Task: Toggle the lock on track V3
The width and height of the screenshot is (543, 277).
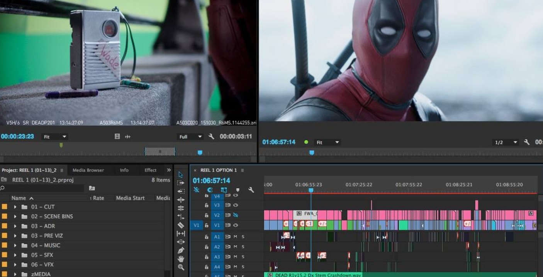Action: (207, 205)
